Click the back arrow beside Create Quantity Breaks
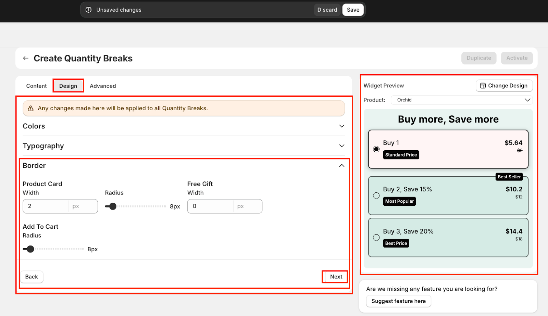 tap(26, 58)
